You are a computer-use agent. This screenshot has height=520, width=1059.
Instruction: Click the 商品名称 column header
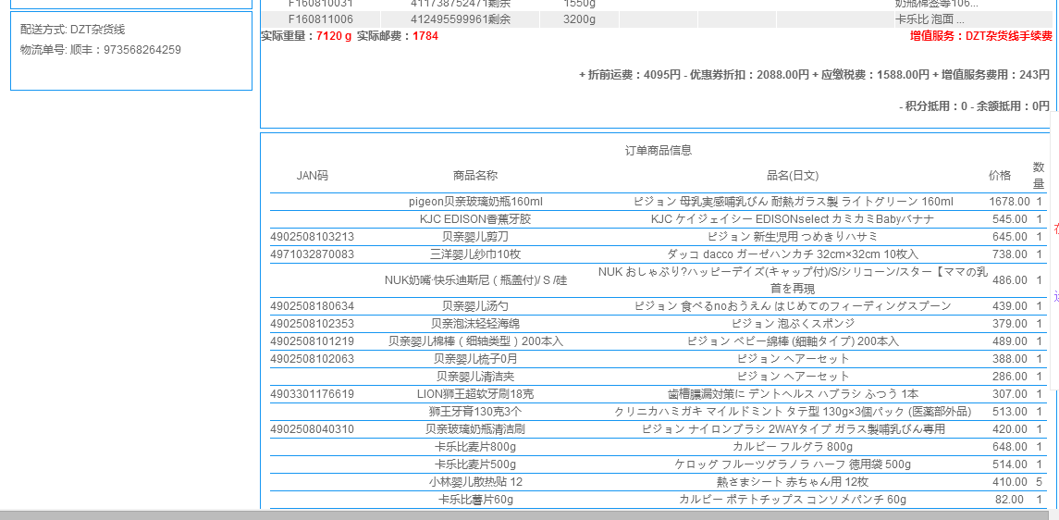[x=475, y=176]
